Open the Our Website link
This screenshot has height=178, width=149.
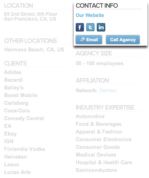pos(90,15)
